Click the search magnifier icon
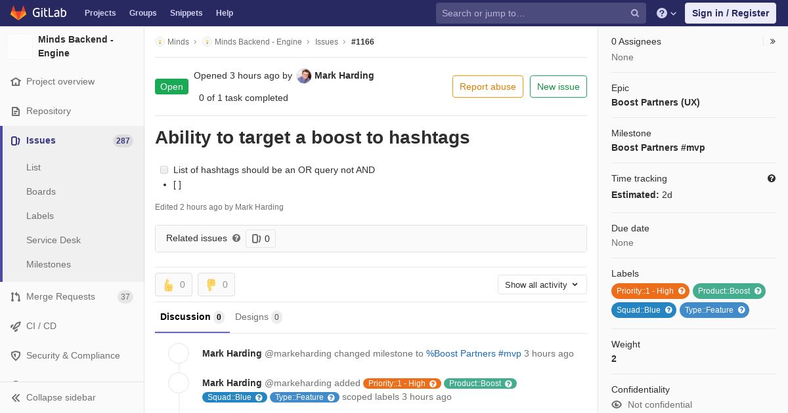 (x=634, y=13)
